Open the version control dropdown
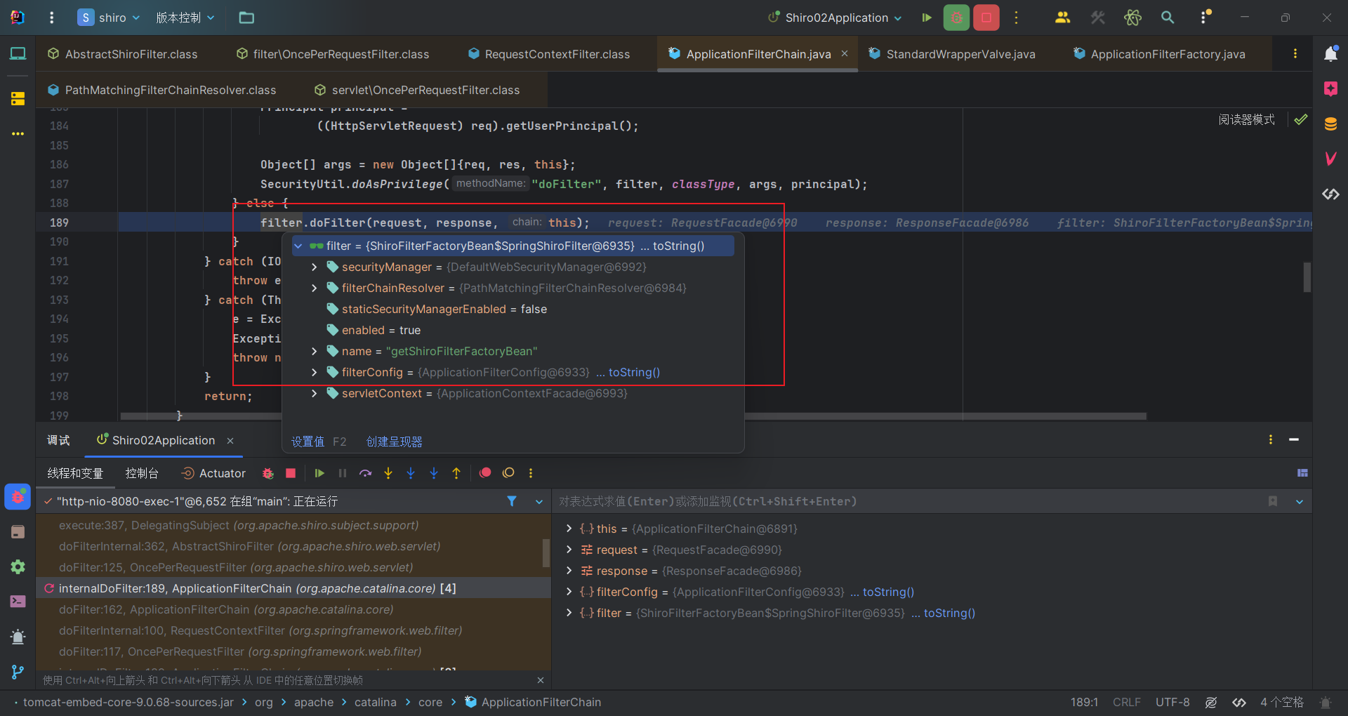Viewport: 1348px width, 716px height. [185, 18]
